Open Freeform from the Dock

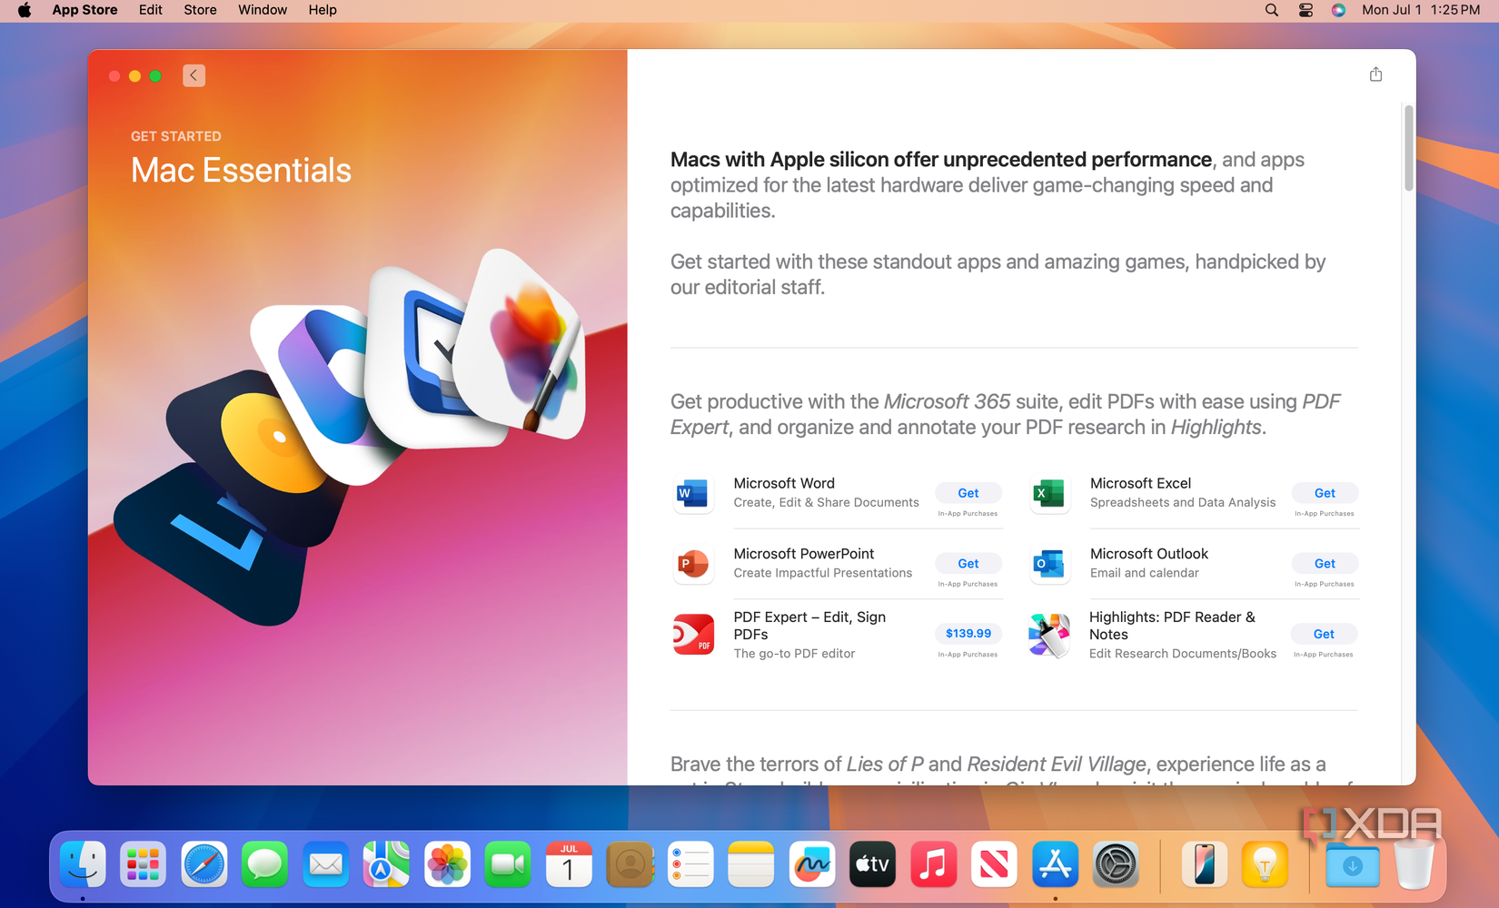click(811, 864)
